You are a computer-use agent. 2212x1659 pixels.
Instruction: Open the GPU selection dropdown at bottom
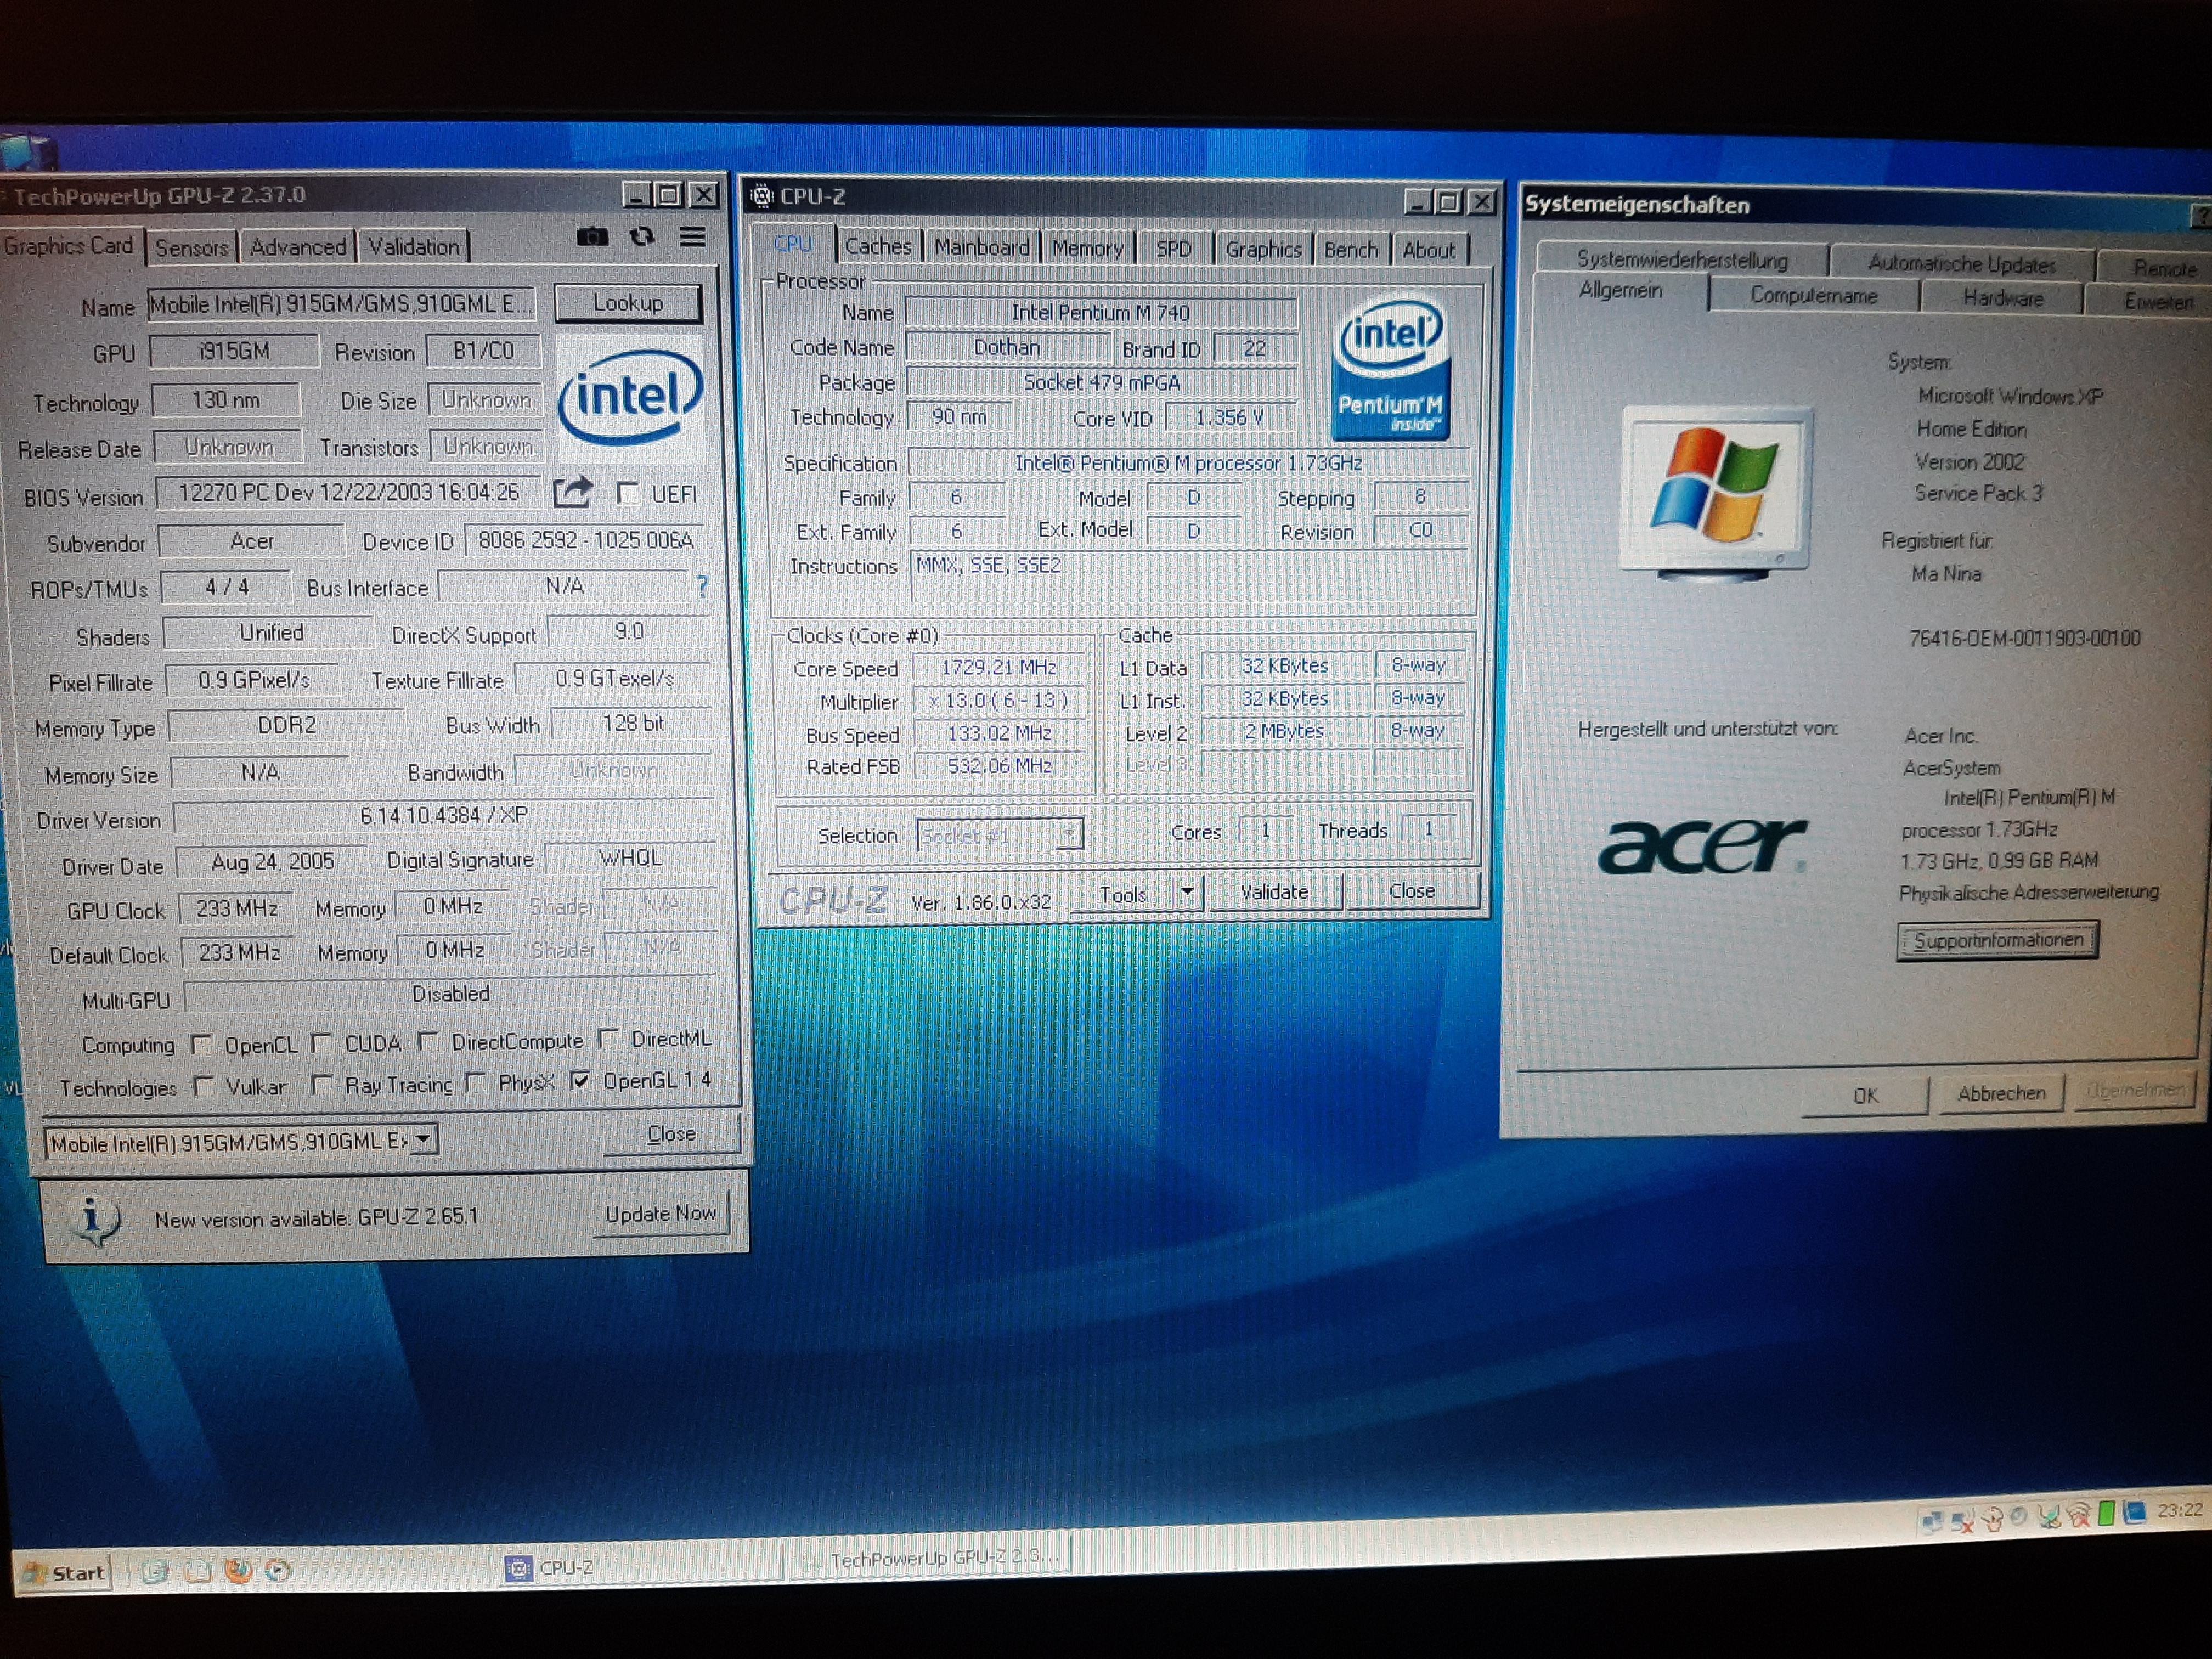pos(423,1139)
